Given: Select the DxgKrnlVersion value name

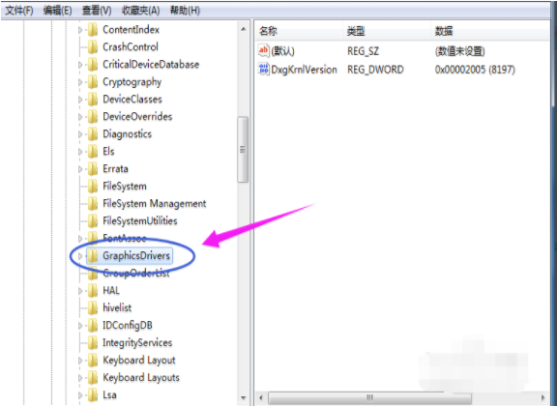Looking at the screenshot, I should [x=304, y=70].
